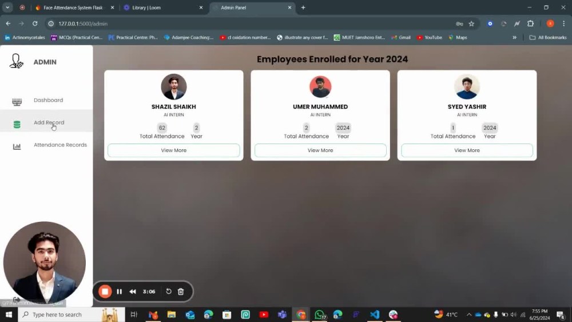Click the UMER MUHAMMED name text

coord(320,107)
